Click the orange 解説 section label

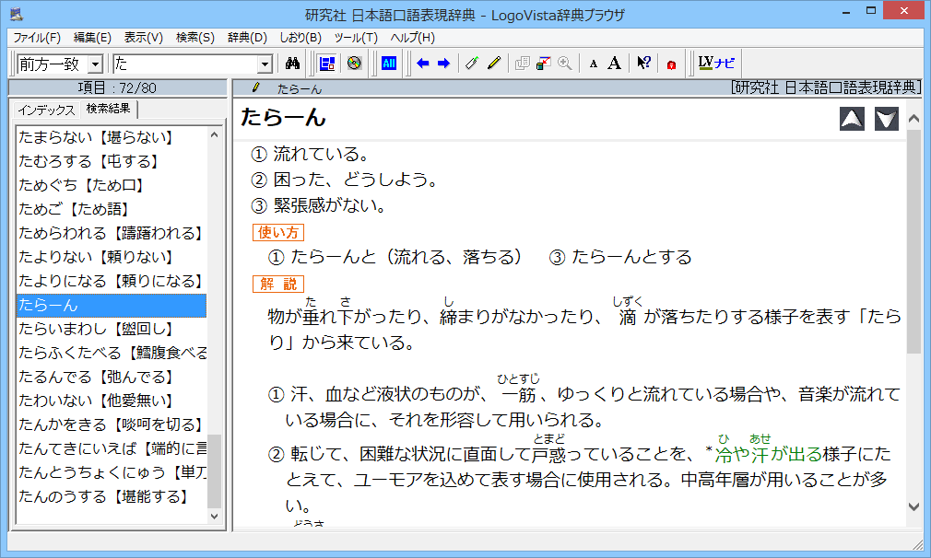tap(277, 284)
